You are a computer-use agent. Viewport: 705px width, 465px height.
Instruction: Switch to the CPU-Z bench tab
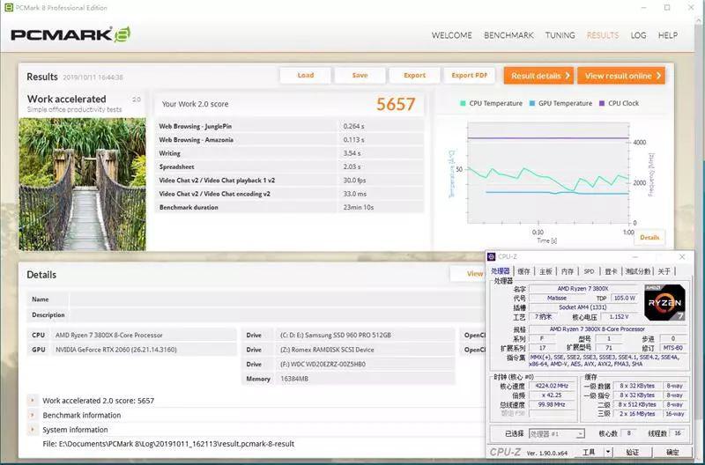pyautogui.click(x=637, y=271)
